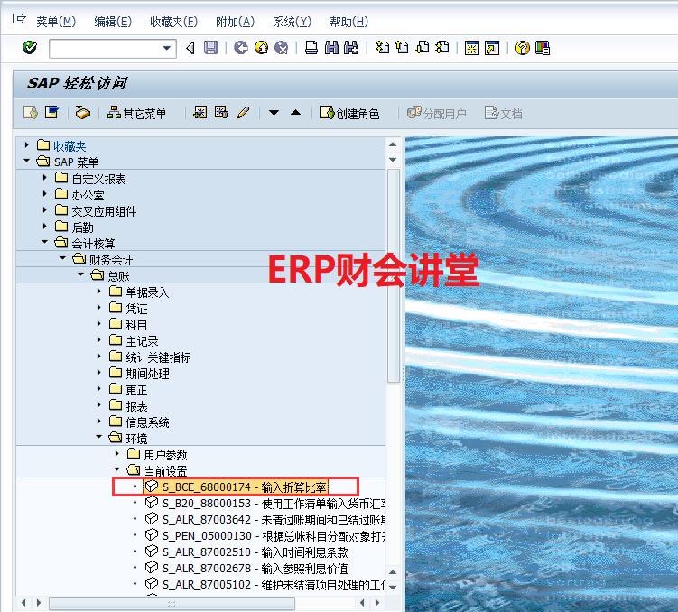The image size is (678, 612).
Task: Click the yellow Help question mark icon
Action: point(522,48)
